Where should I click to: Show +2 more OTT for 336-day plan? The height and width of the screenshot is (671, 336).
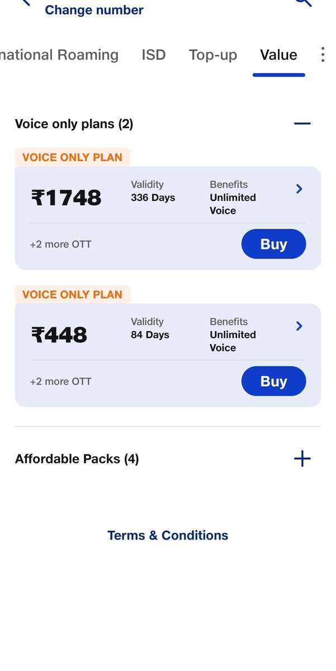[60, 244]
